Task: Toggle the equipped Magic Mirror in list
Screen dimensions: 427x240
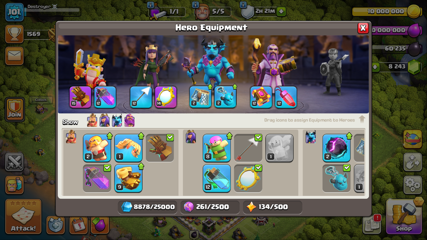Action: (x=248, y=178)
